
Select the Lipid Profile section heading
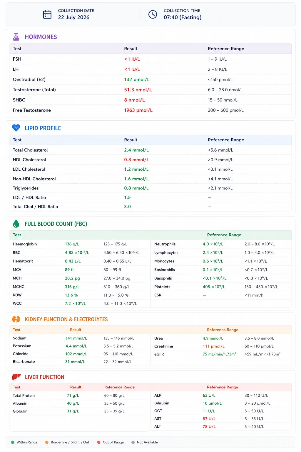coord(43,128)
